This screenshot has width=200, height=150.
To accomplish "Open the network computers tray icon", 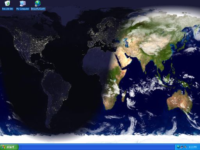I will click(182, 147).
